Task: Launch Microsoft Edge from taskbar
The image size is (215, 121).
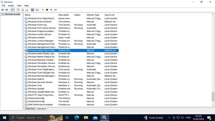Action: coord(77,118)
